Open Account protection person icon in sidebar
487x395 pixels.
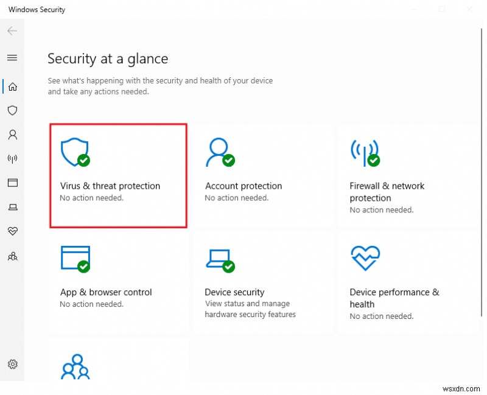click(x=12, y=135)
